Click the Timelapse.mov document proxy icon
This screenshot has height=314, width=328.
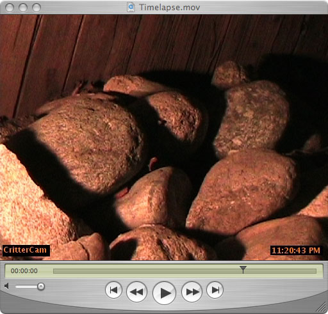click(131, 7)
